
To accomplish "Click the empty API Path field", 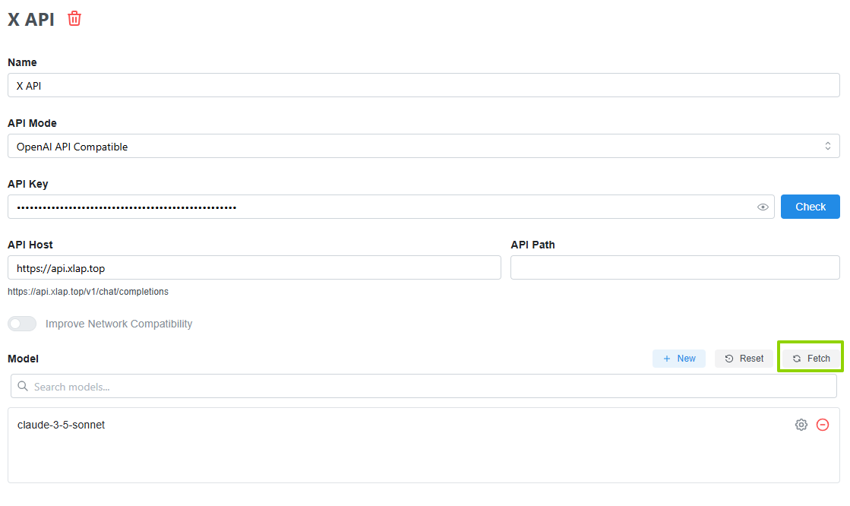I will (675, 268).
